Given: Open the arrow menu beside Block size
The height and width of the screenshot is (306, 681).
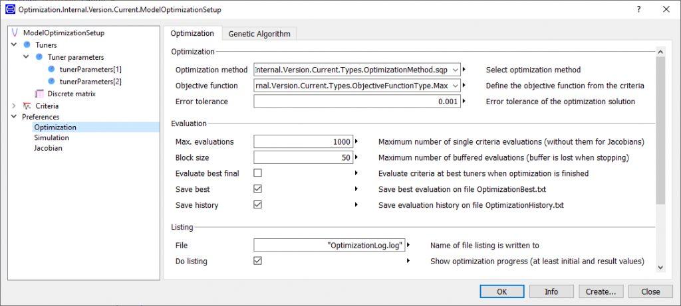Looking at the screenshot, I should pyautogui.click(x=356, y=157).
